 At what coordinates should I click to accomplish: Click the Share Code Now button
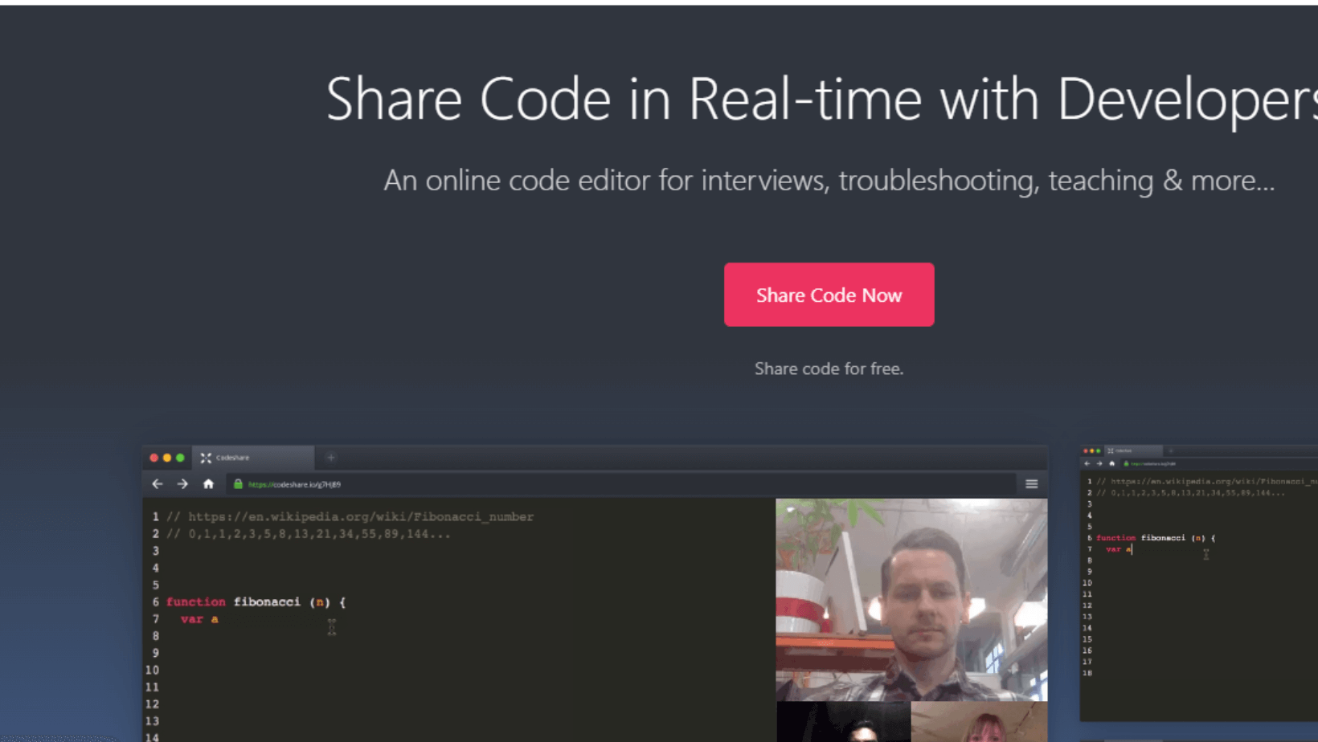[x=829, y=295]
